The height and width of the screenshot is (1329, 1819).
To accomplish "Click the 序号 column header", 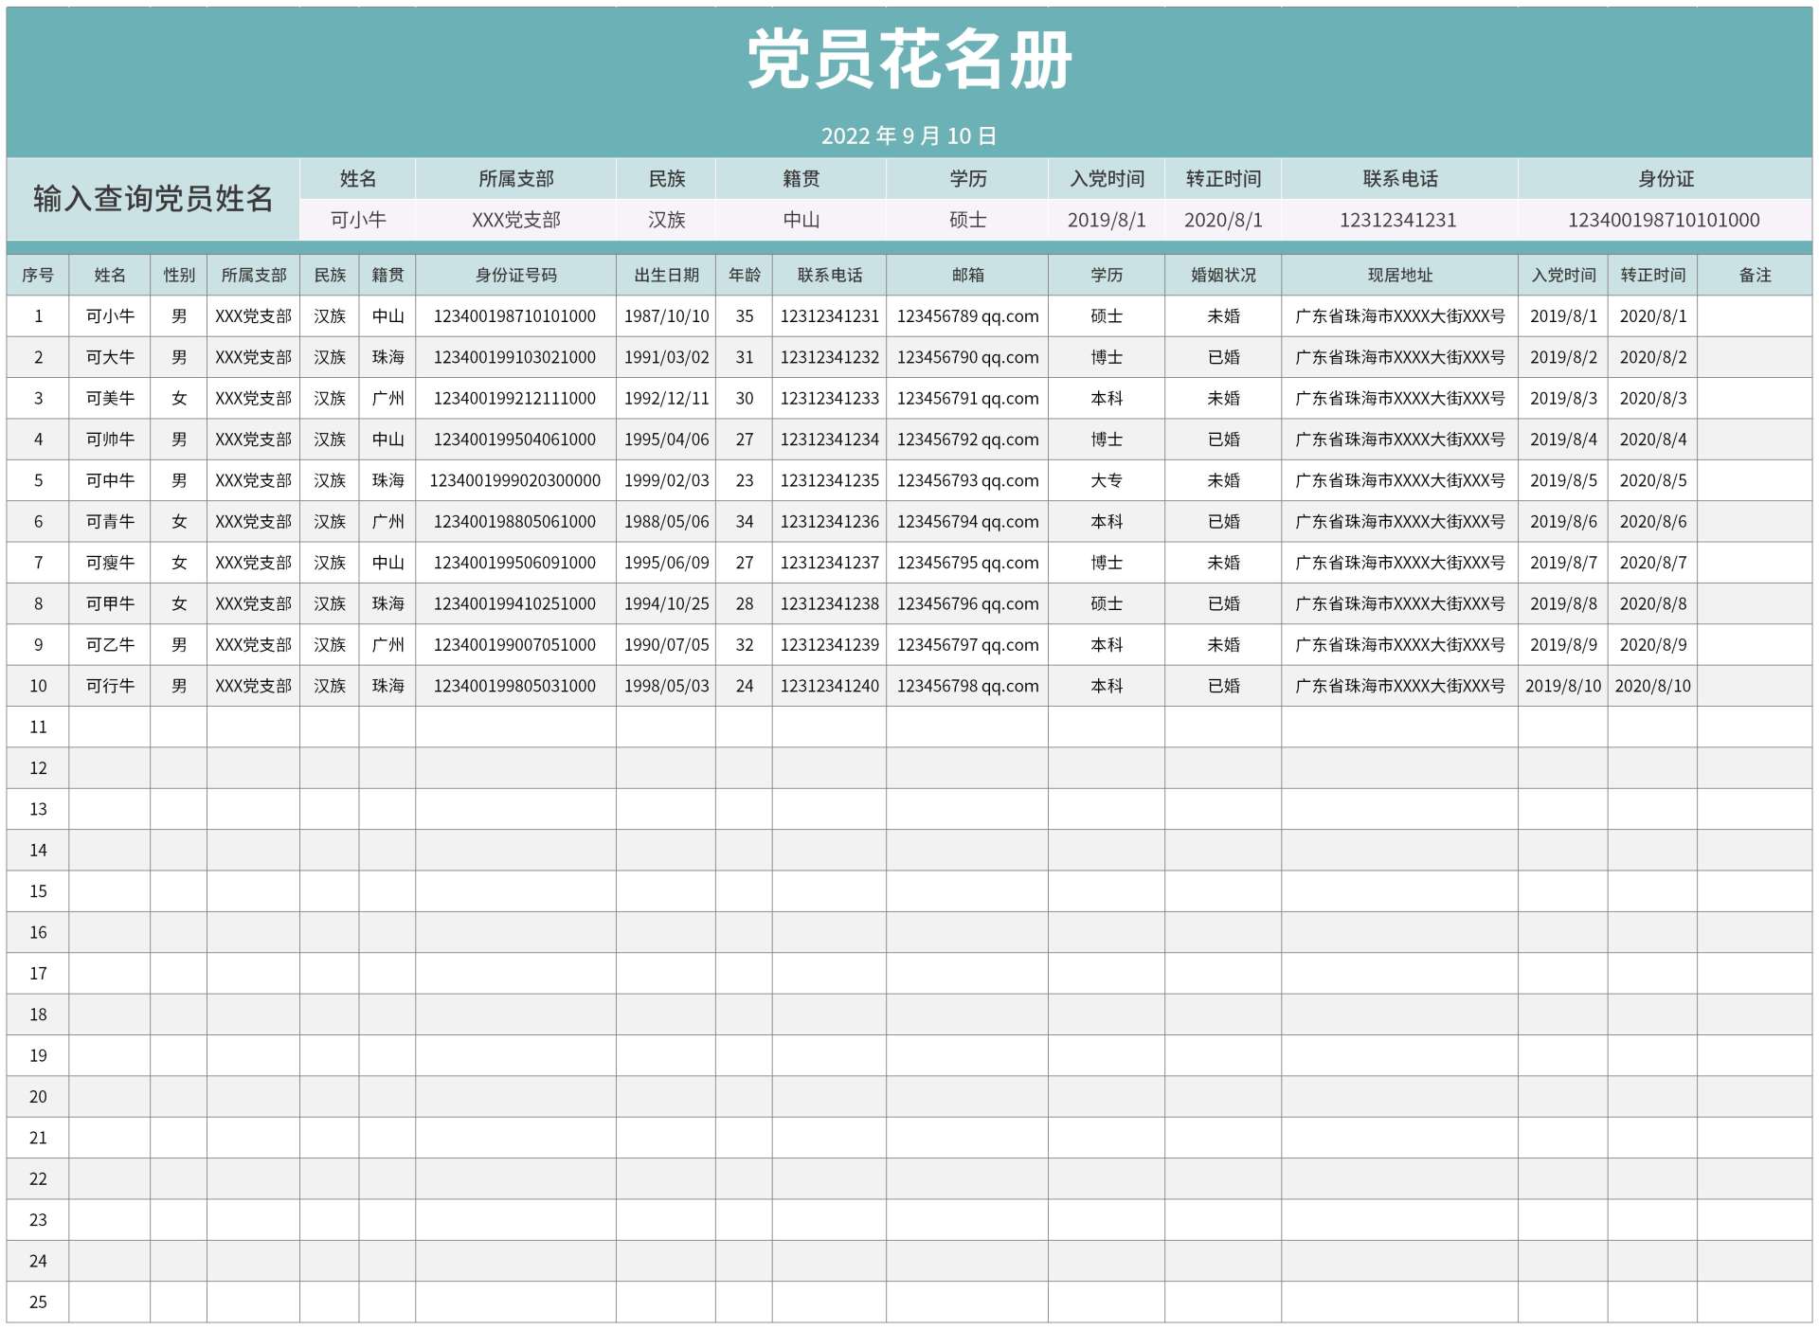I will [x=38, y=275].
